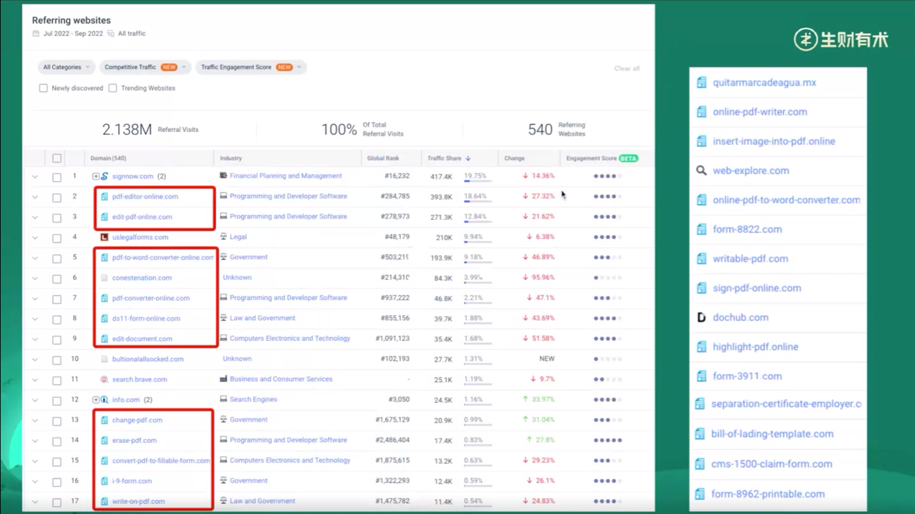The height and width of the screenshot is (514, 915).
Task: Open the pdf-converter-online.com domain link
Action: 151,298
